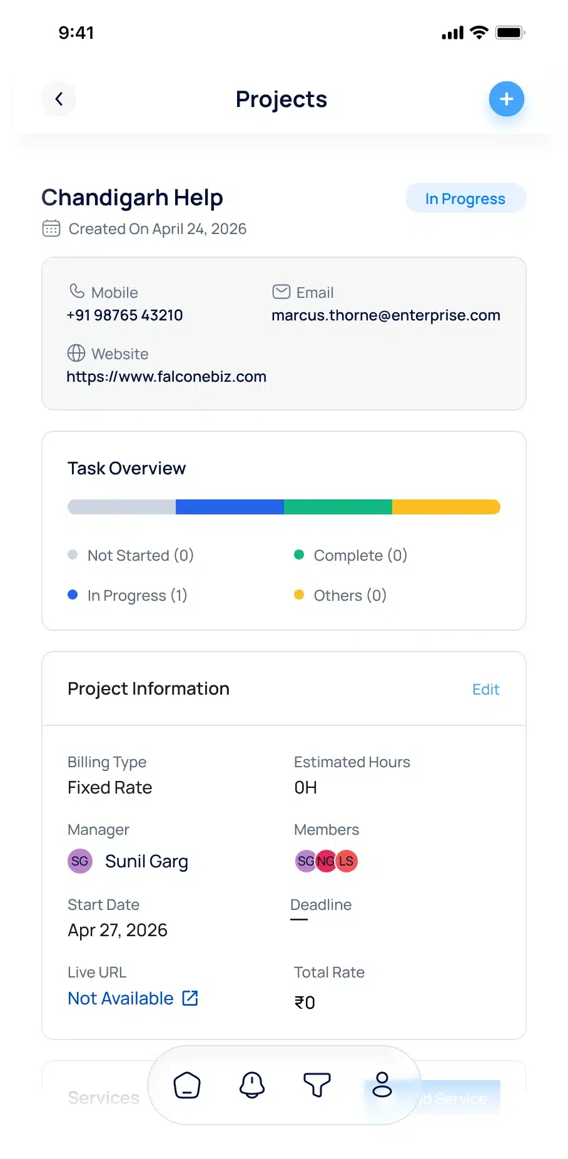Click the phone icon next to Mobile
Image resolution: width=568 pixels, height=1159 pixels.
pyautogui.click(x=76, y=292)
